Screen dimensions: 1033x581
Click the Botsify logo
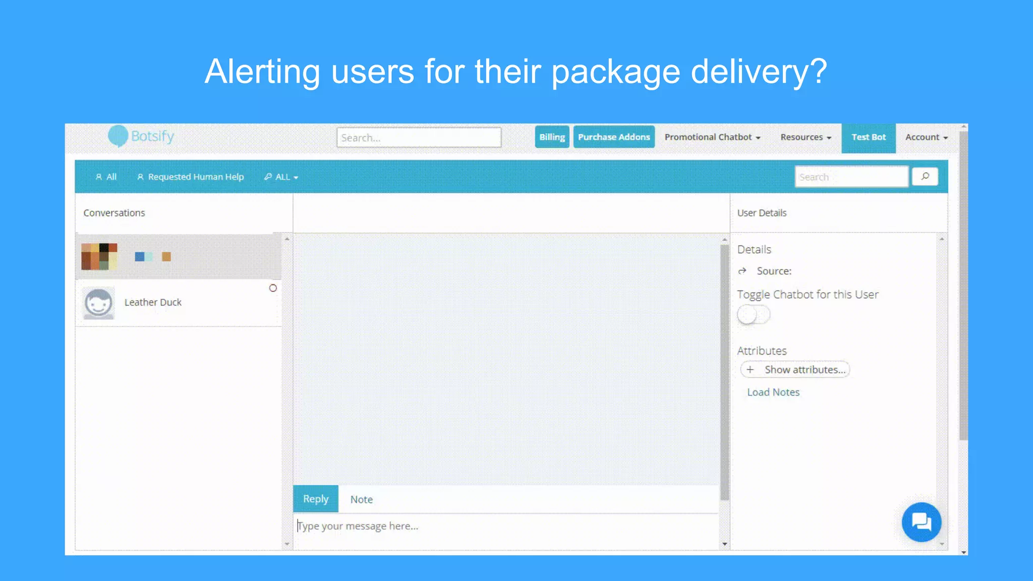point(141,136)
